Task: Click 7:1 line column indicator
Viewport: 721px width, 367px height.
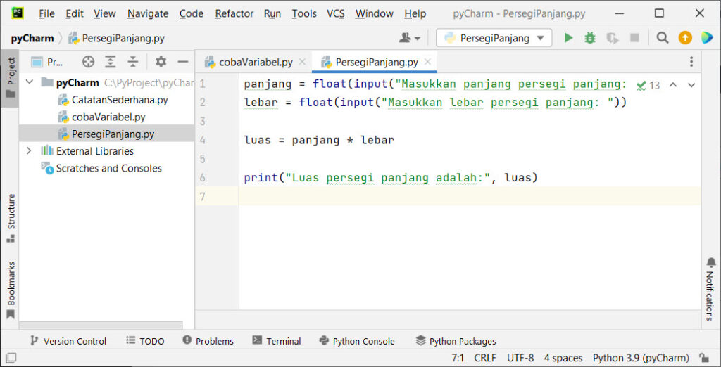Action: [x=458, y=358]
